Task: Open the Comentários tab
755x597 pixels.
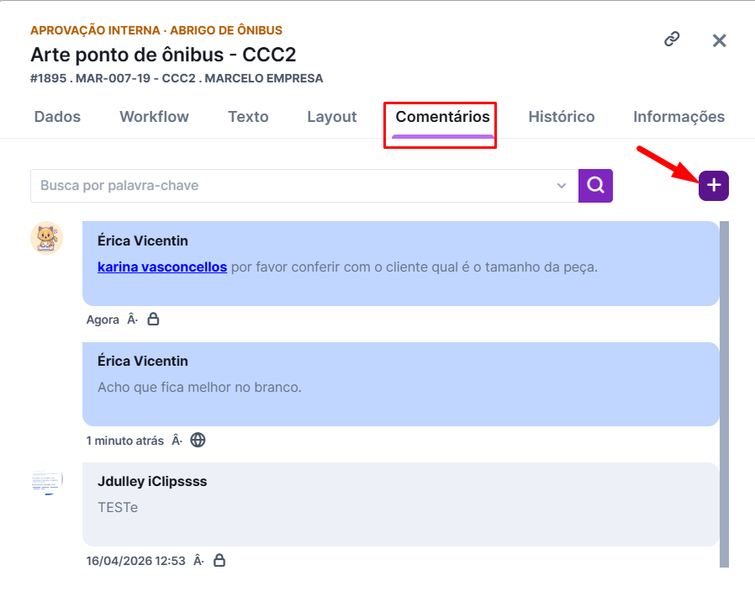Action: [442, 117]
